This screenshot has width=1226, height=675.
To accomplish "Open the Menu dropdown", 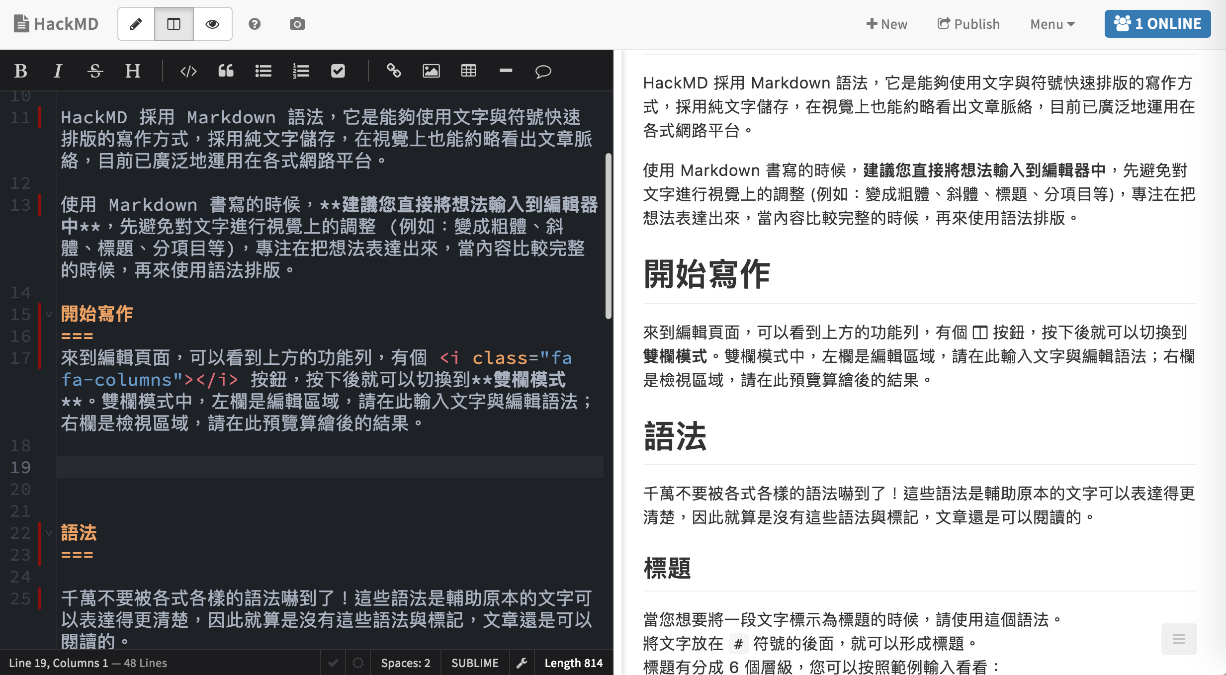I will [x=1052, y=24].
